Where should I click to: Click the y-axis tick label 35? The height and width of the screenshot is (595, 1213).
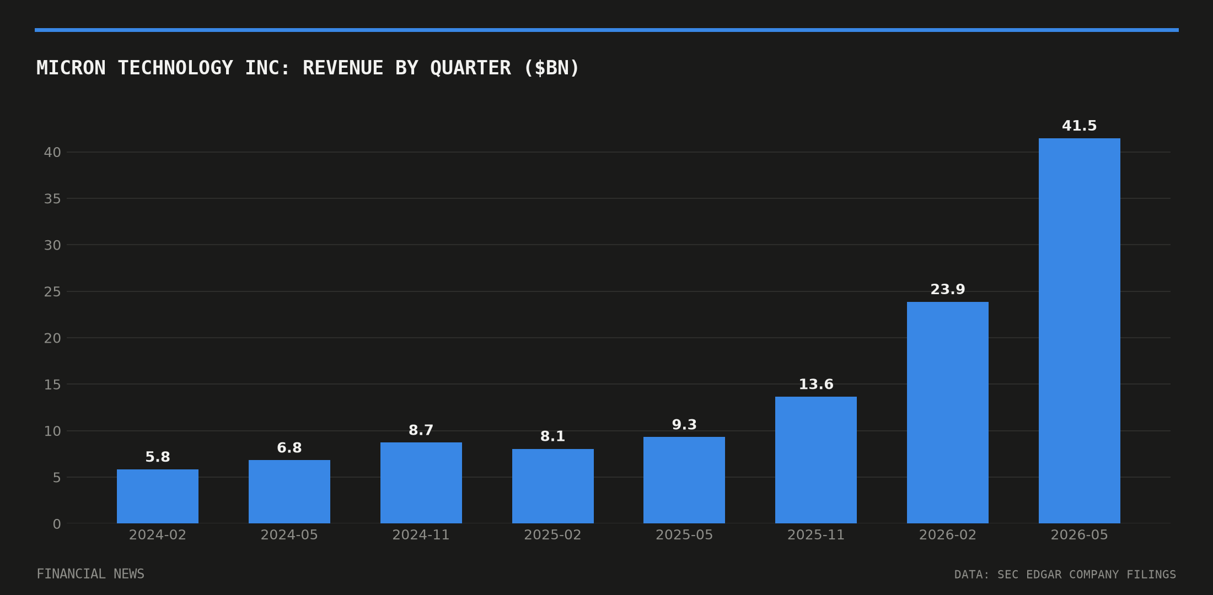52,199
